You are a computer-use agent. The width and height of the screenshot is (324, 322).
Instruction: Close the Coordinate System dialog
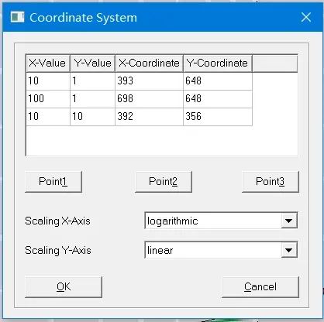pos(306,17)
